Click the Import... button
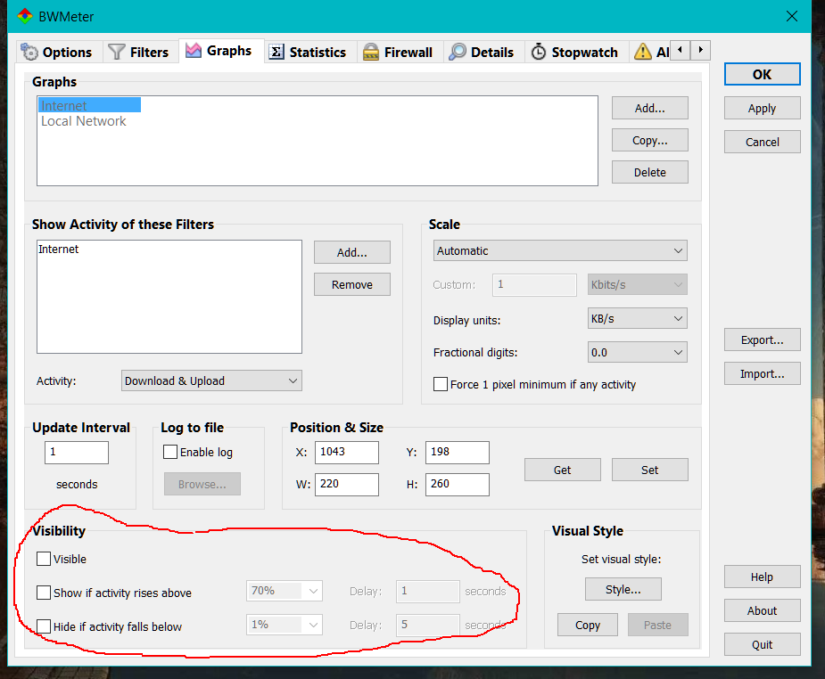825x679 pixels. tap(762, 373)
